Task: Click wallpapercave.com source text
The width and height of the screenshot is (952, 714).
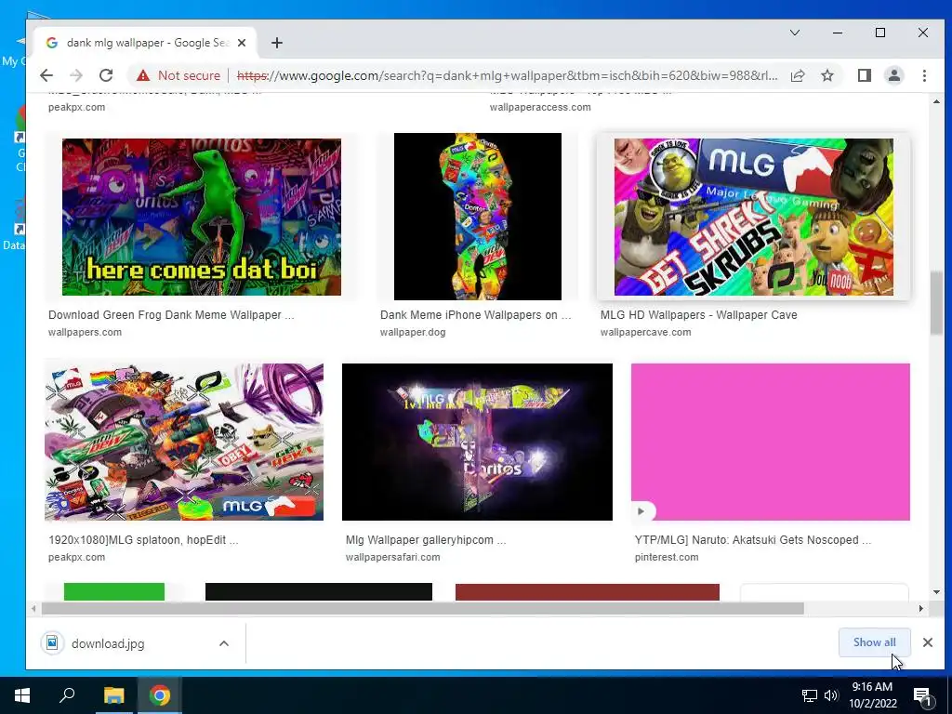Action: coord(645,332)
